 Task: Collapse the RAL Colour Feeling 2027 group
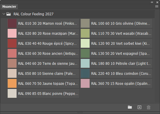tap(4, 14)
